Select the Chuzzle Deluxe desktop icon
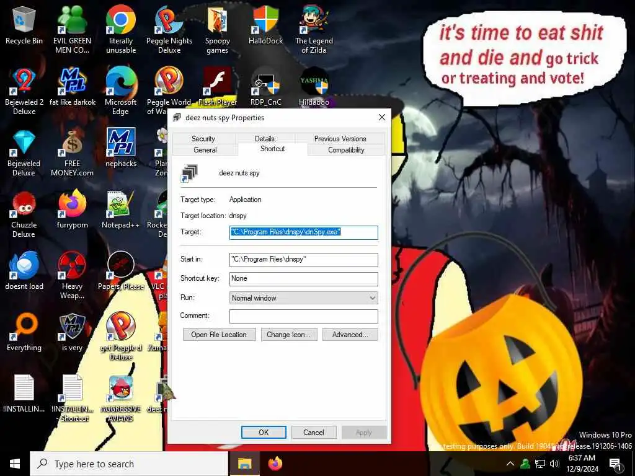This screenshot has height=476, width=635. (x=24, y=214)
